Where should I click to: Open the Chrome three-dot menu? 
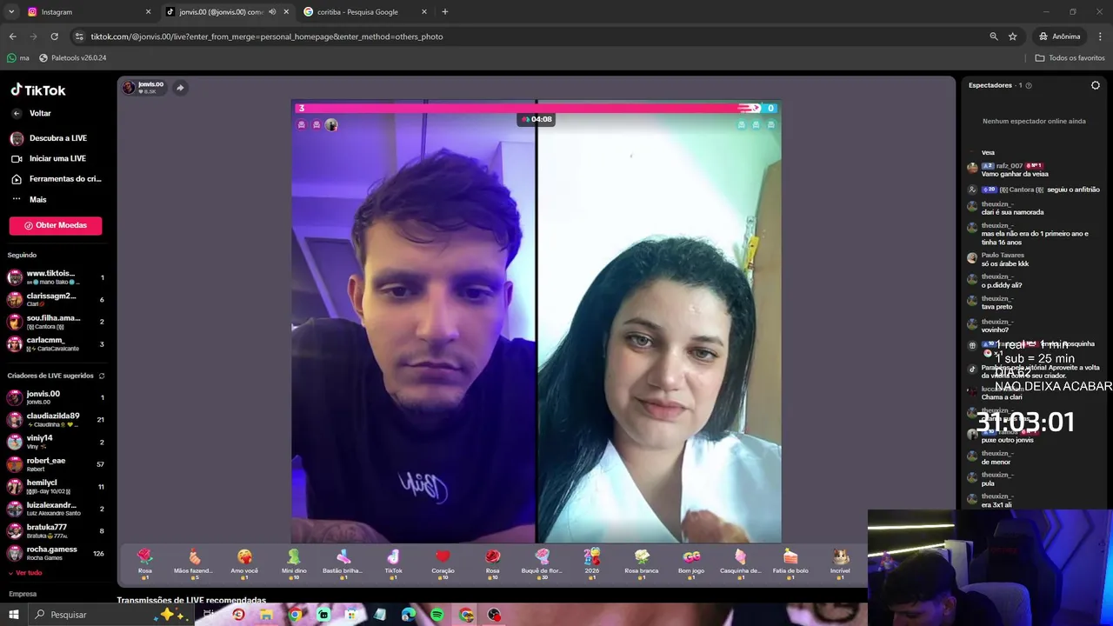coord(1101,37)
